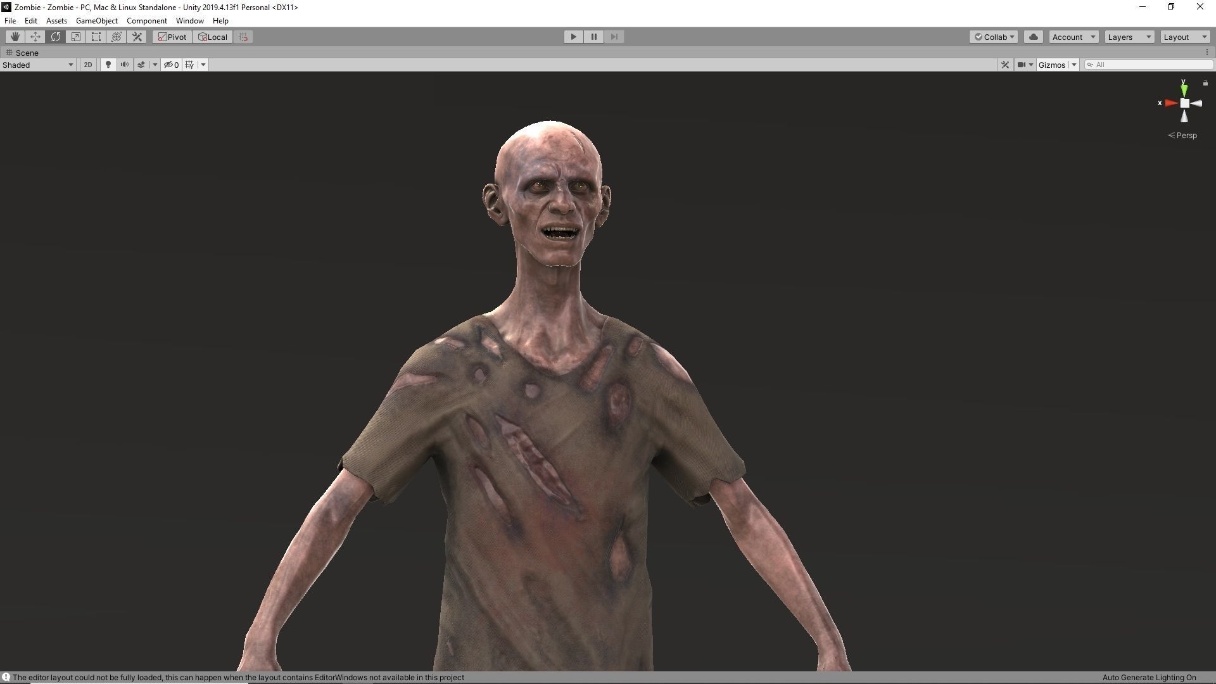This screenshot has width=1216, height=684.
Task: Click the scene search field
Action: [x=1149, y=65]
